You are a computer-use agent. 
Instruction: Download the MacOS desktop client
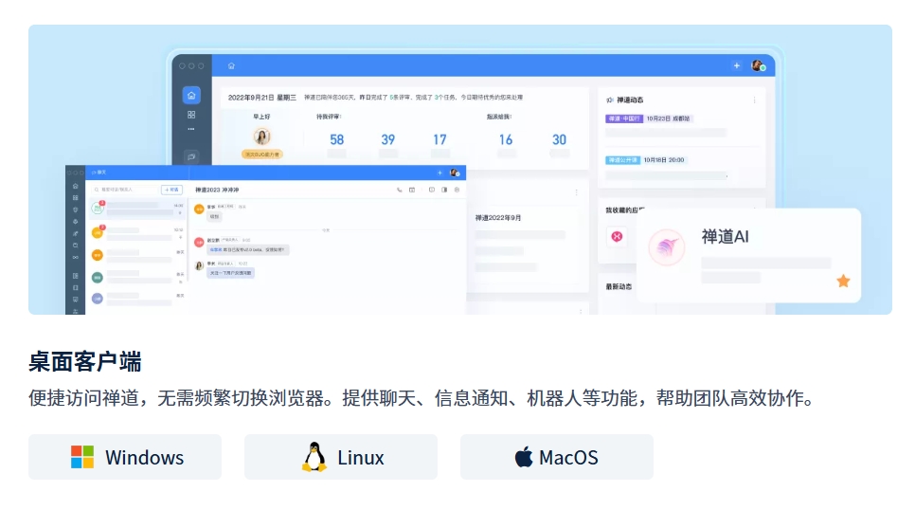click(557, 457)
